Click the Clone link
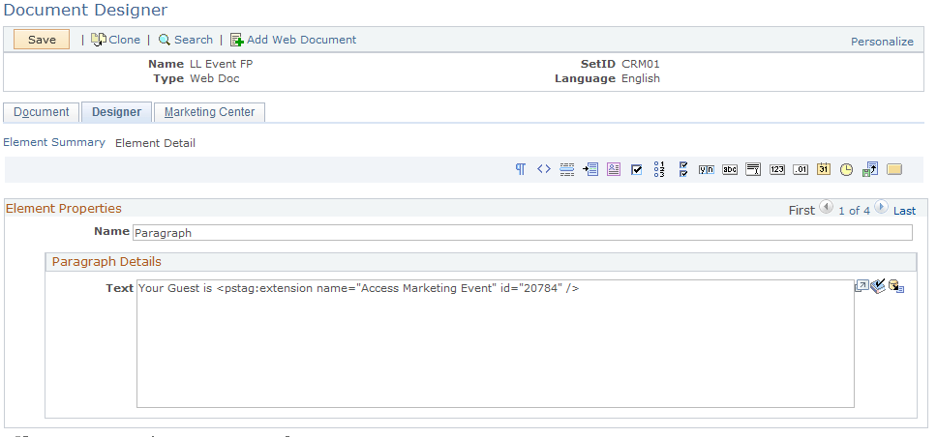Image resolution: width=937 pixels, height=437 pixels. coord(115,40)
